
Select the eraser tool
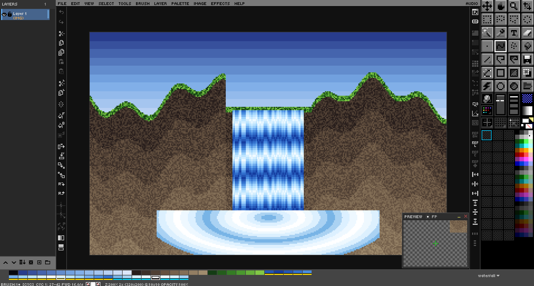pyautogui.click(x=527, y=33)
